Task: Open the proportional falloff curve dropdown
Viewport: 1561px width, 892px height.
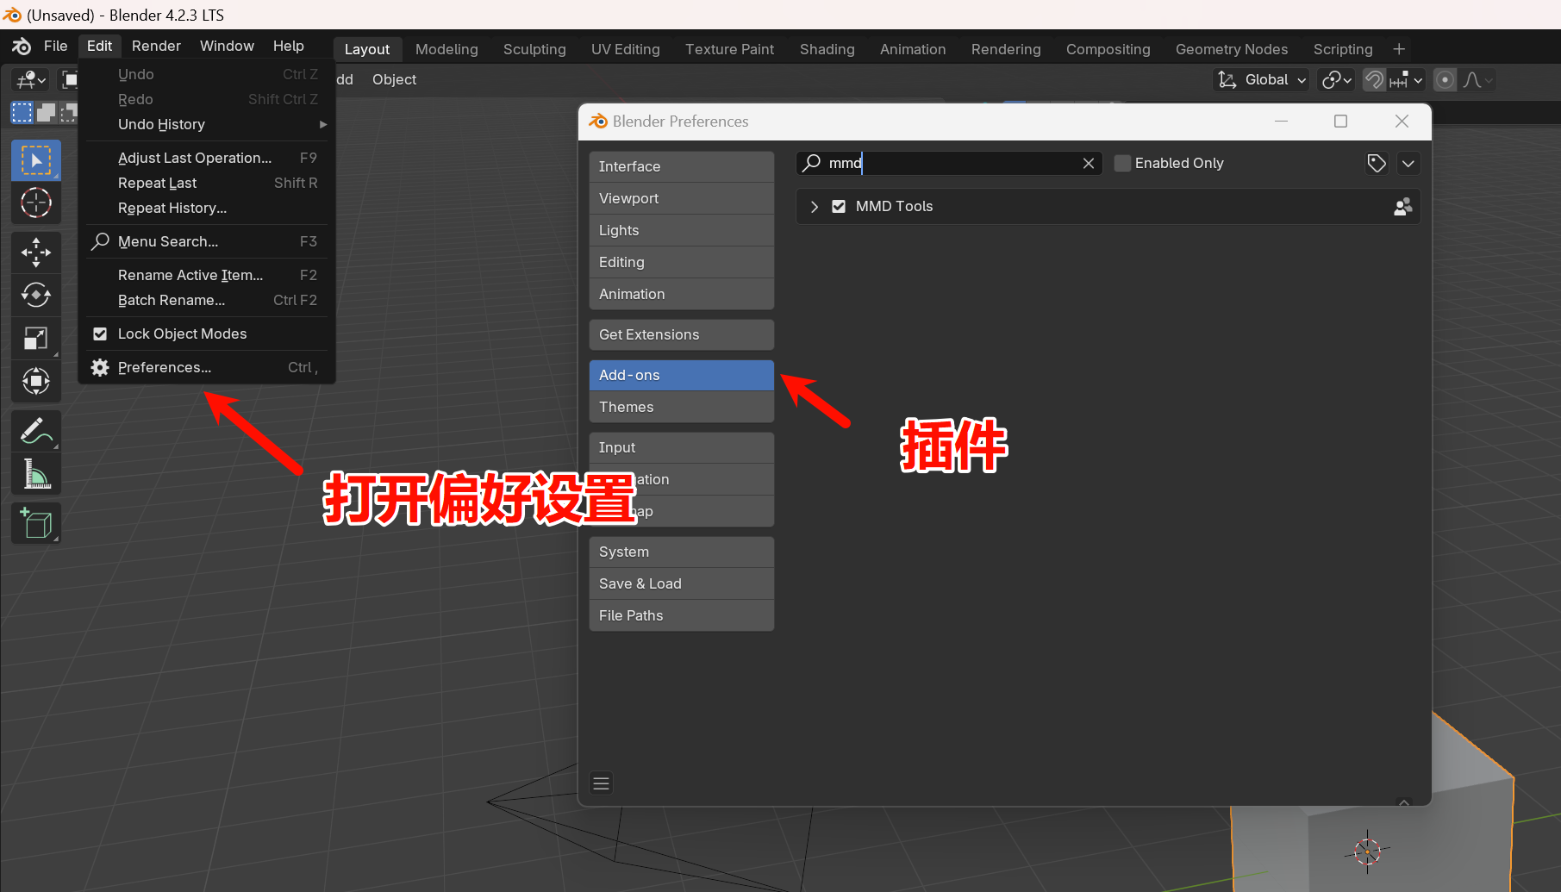Action: (x=1477, y=80)
